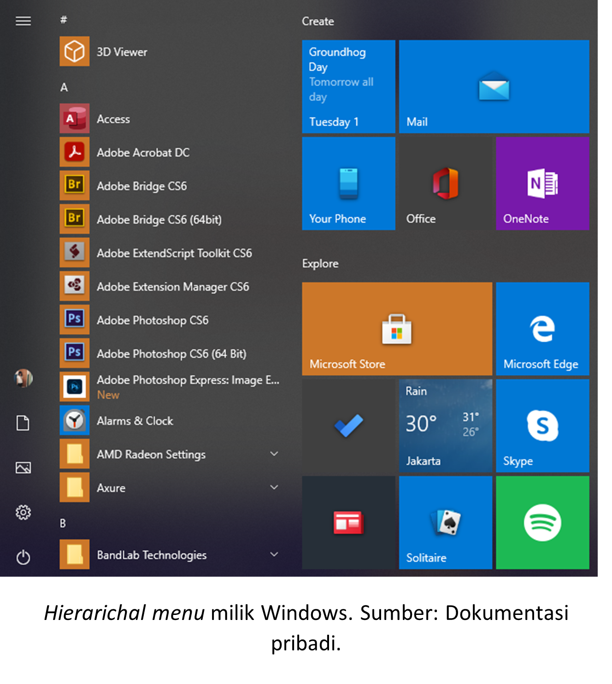This screenshot has width=612, height=684.
Task: Click the Alarms & Clock label
Action: (135, 421)
